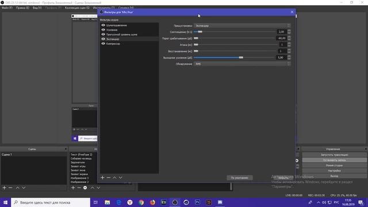
Task: Click Остановить запись button
Action: 334,160
